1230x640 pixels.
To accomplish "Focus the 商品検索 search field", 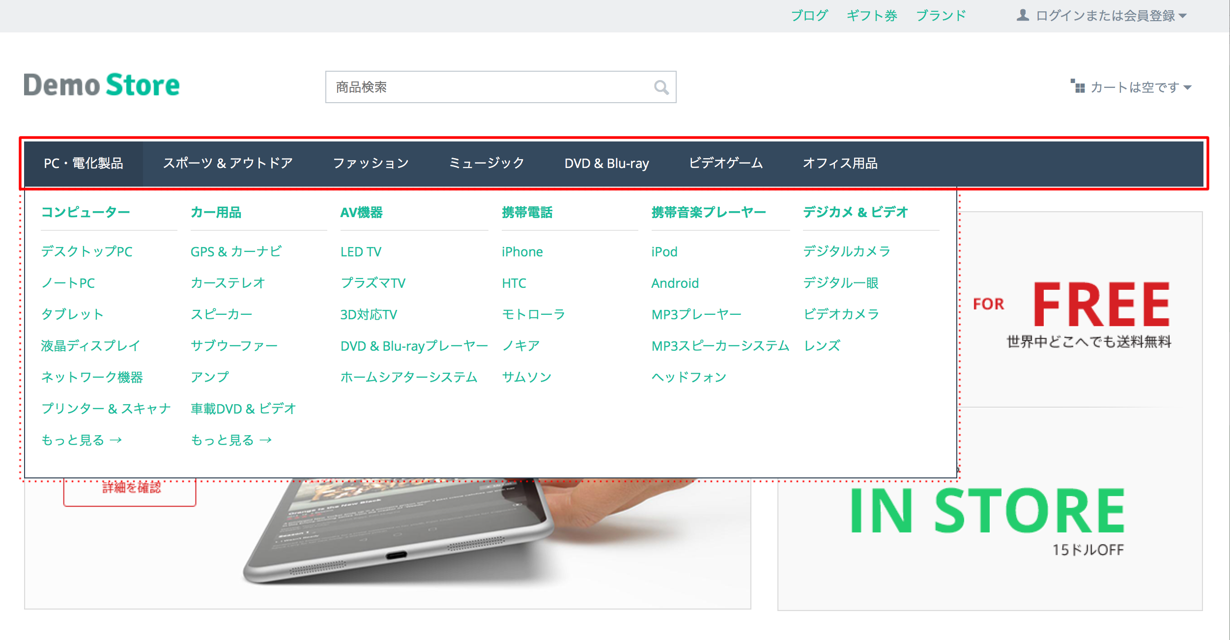I will pyautogui.click(x=501, y=87).
